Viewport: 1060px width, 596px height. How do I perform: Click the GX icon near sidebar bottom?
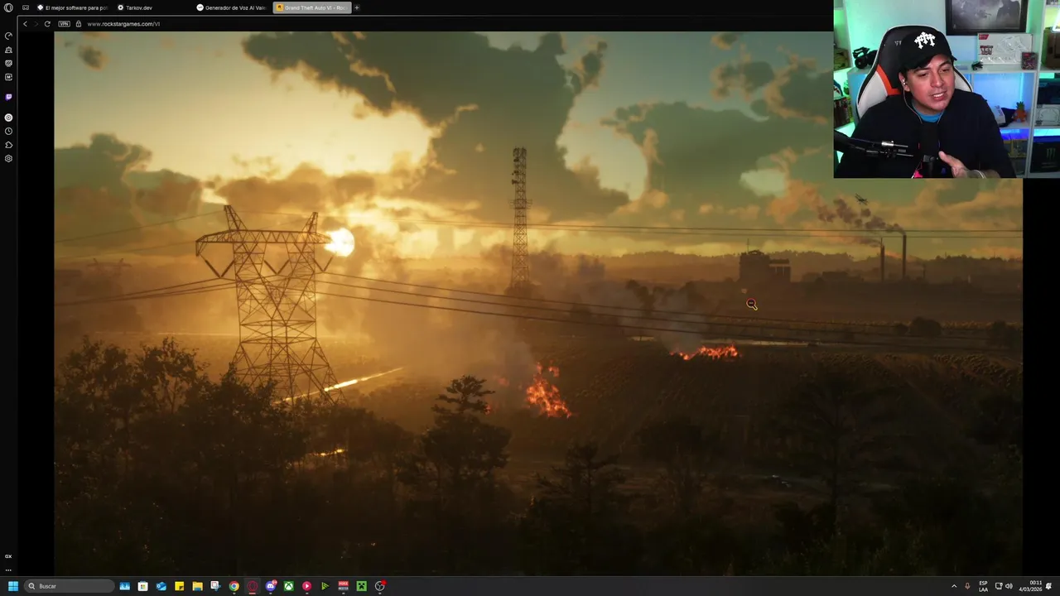(x=8, y=556)
